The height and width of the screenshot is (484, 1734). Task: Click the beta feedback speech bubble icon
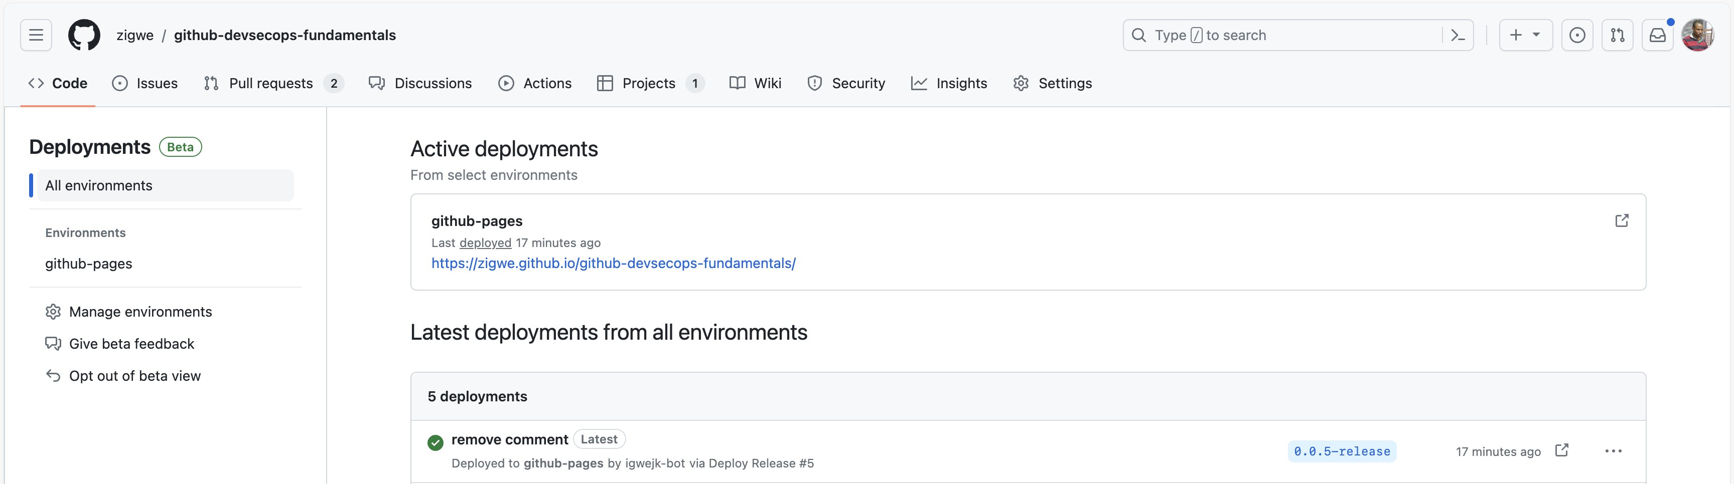coord(53,344)
